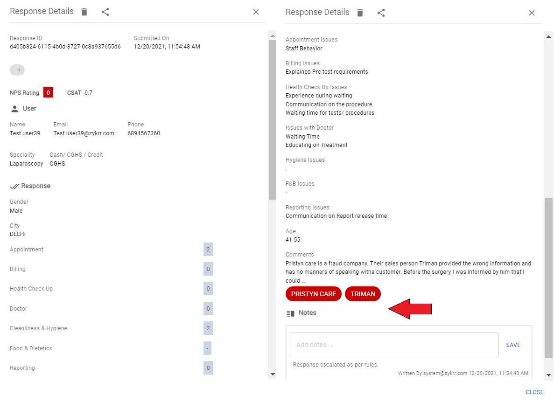Viewport: 554px width, 403px height.
Task: Close the left Response Details panel
Action: (x=256, y=12)
